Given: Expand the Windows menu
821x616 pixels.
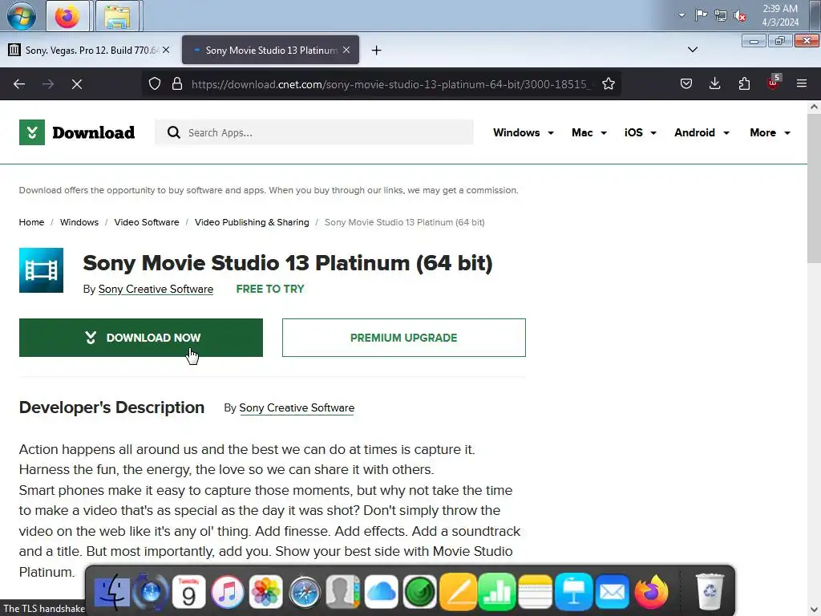Looking at the screenshot, I should [x=523, y=132].
